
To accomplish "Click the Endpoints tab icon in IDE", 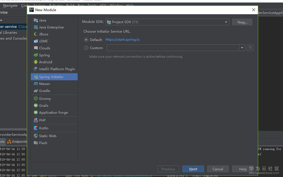I will click(x=9, y=142).
